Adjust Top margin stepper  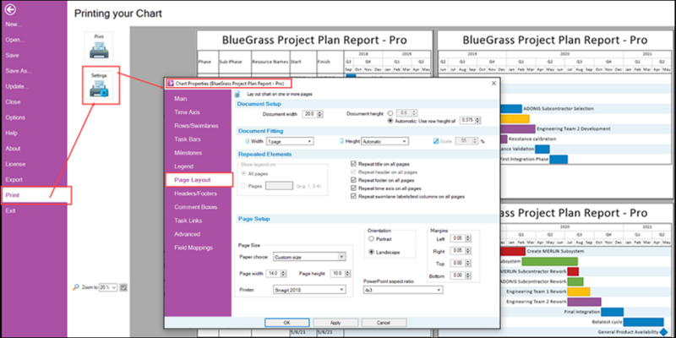tap(469, 263)
